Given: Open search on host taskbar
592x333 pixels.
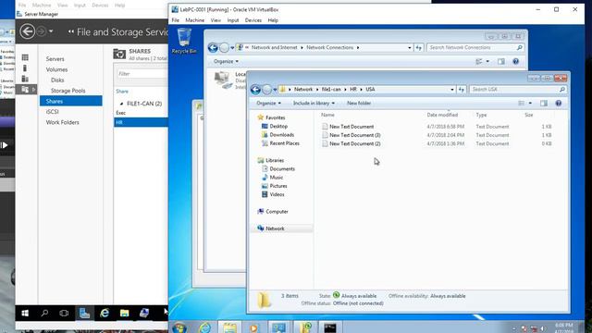Looking at the screenshot, I should point(44,313).
